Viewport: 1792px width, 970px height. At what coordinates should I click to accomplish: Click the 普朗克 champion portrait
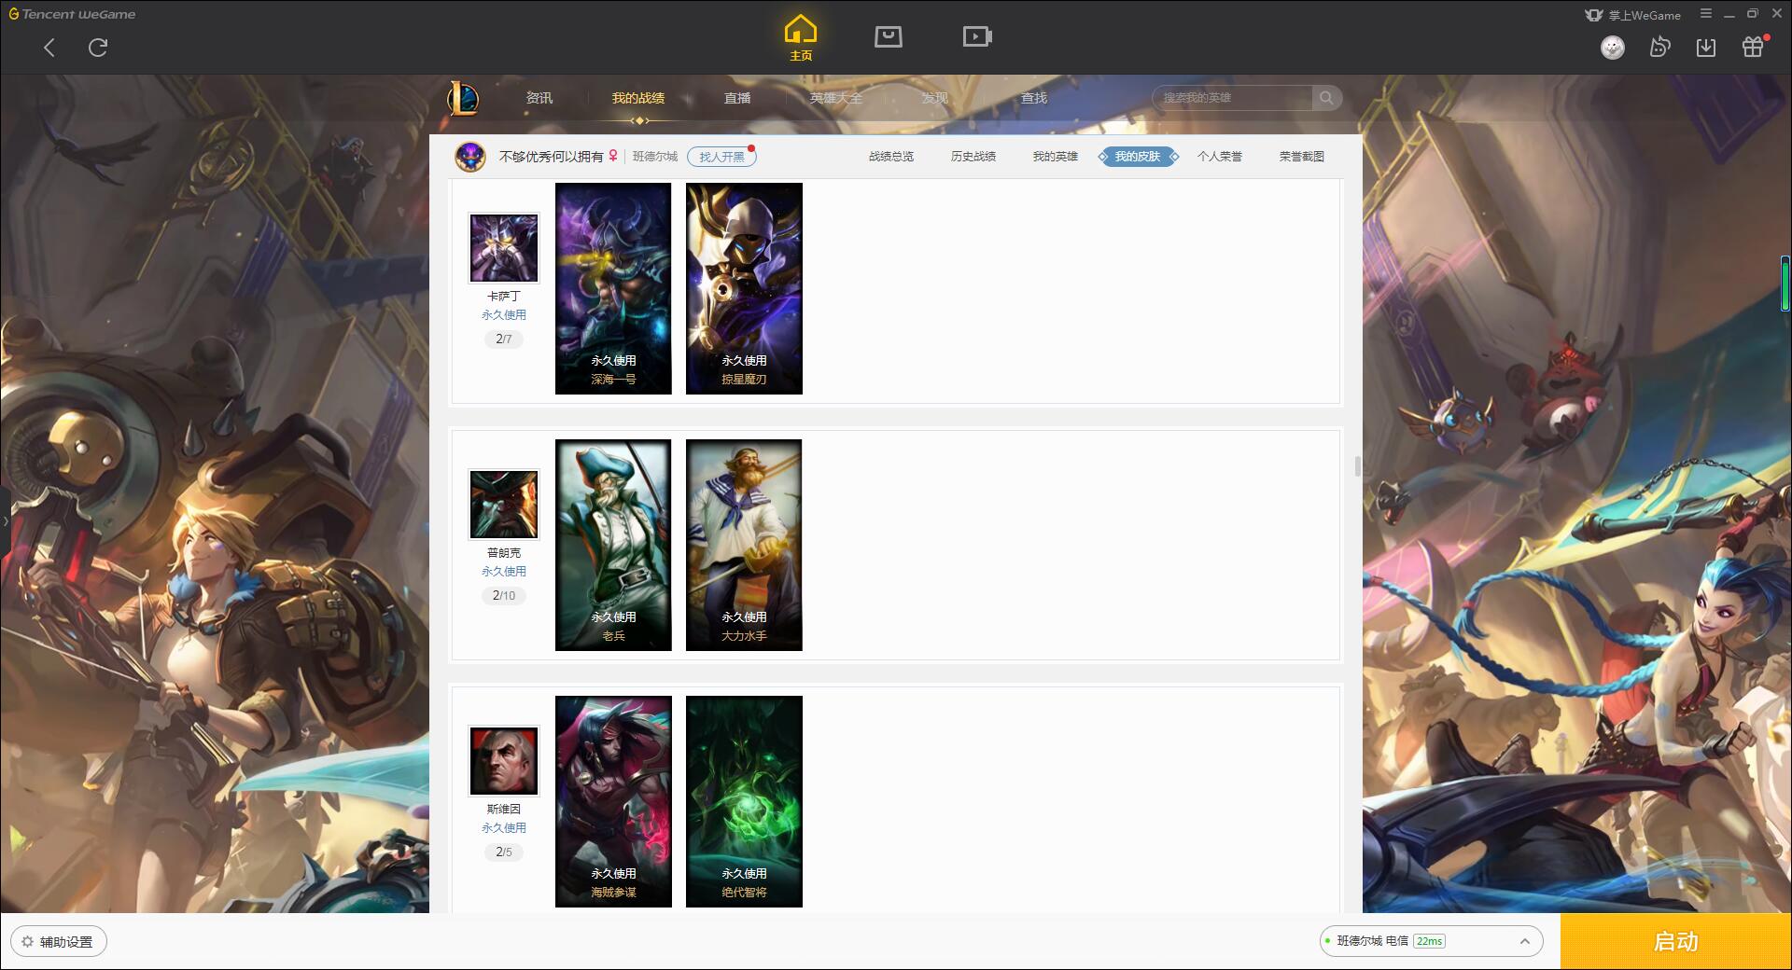click(x=504, y=505)
